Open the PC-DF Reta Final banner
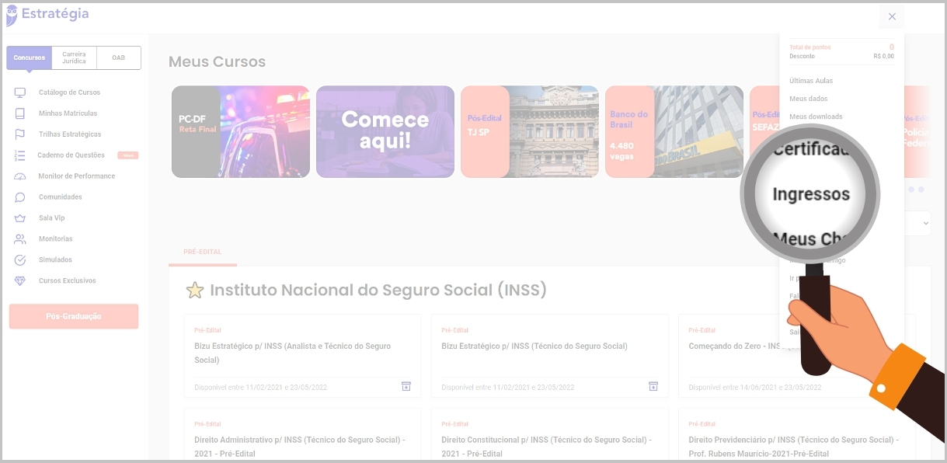This screenshot has height=463, width=947. (241, 132)
